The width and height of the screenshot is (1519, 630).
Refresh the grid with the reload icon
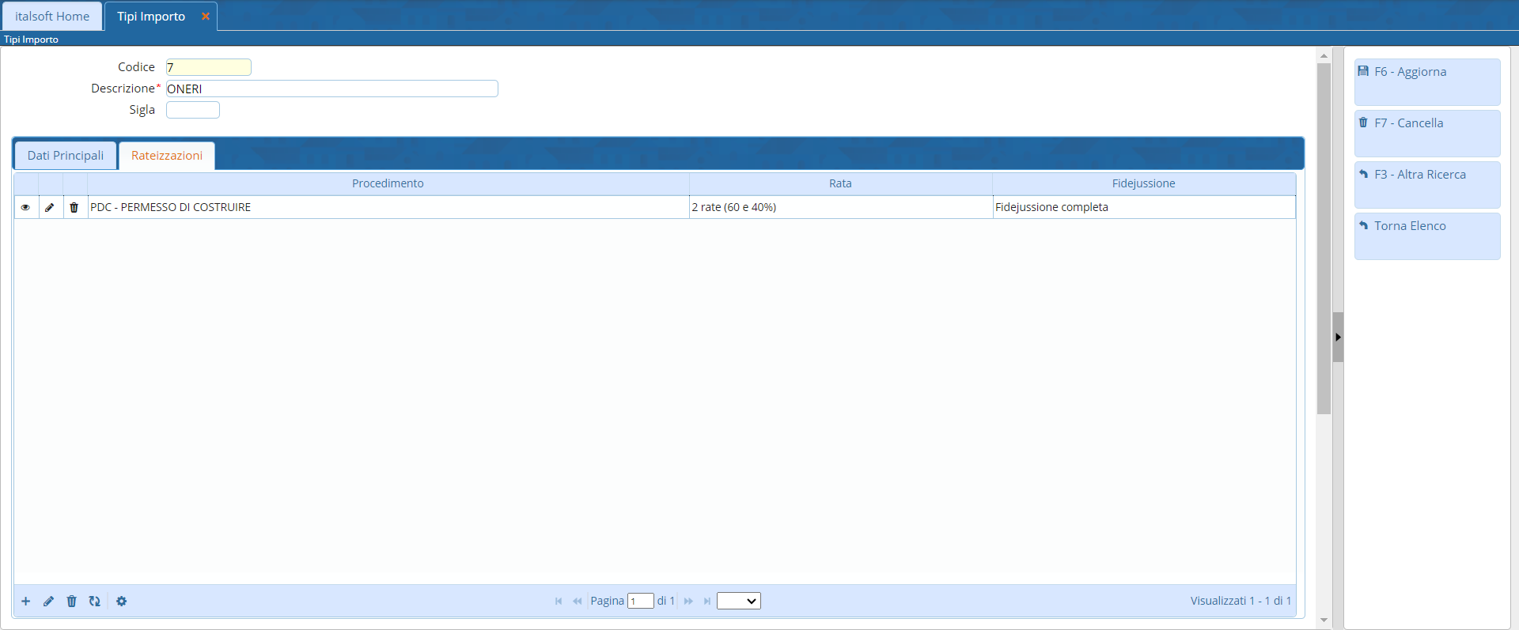tap(95, 602)
